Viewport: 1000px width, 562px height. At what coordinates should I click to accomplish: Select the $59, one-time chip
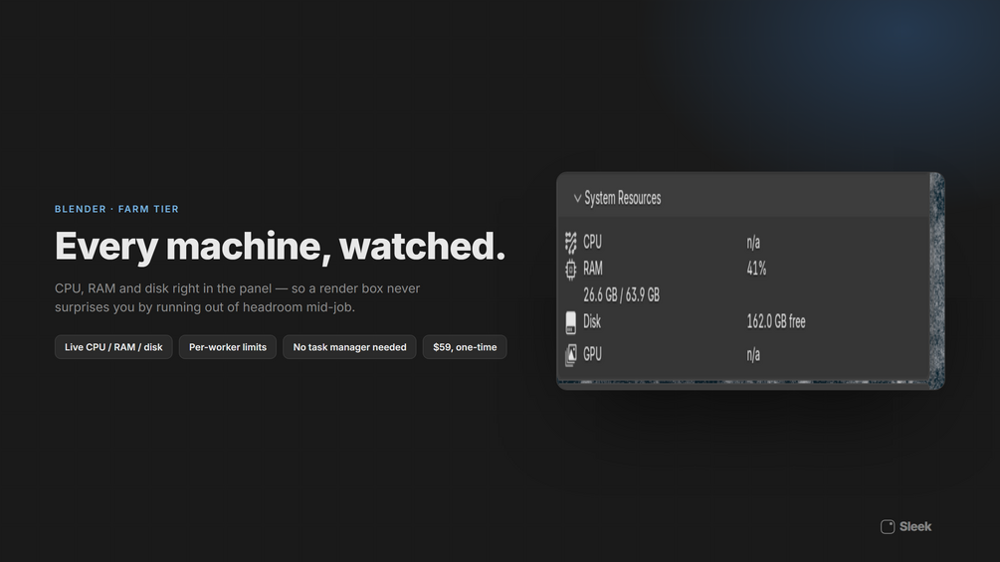(x=465, y=347)
